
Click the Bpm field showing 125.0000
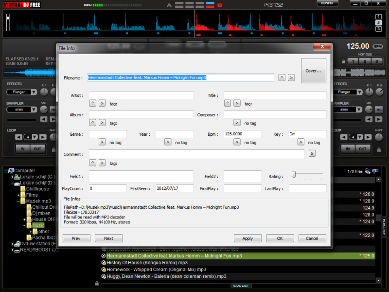(242, 134)
